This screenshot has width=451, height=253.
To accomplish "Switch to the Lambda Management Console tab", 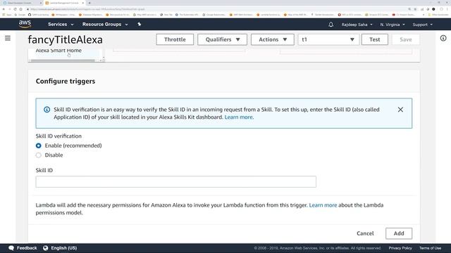I will [65, 3].
